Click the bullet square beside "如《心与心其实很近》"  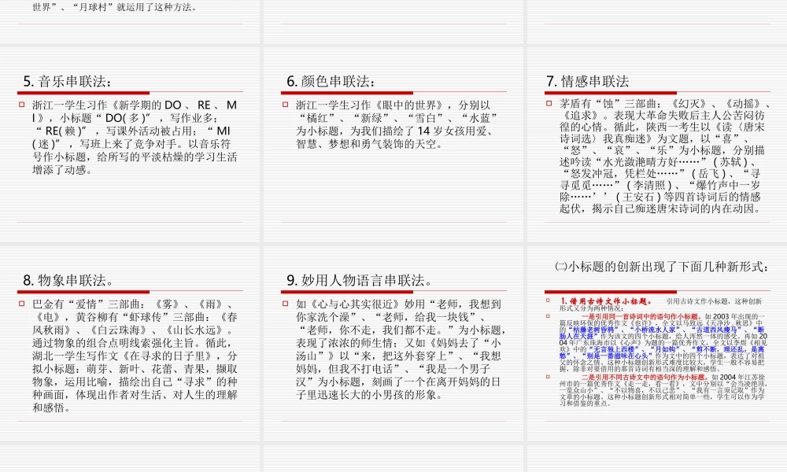[285, 304]
